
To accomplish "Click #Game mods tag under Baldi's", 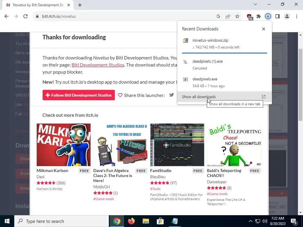I will click(x=217, y=194).
